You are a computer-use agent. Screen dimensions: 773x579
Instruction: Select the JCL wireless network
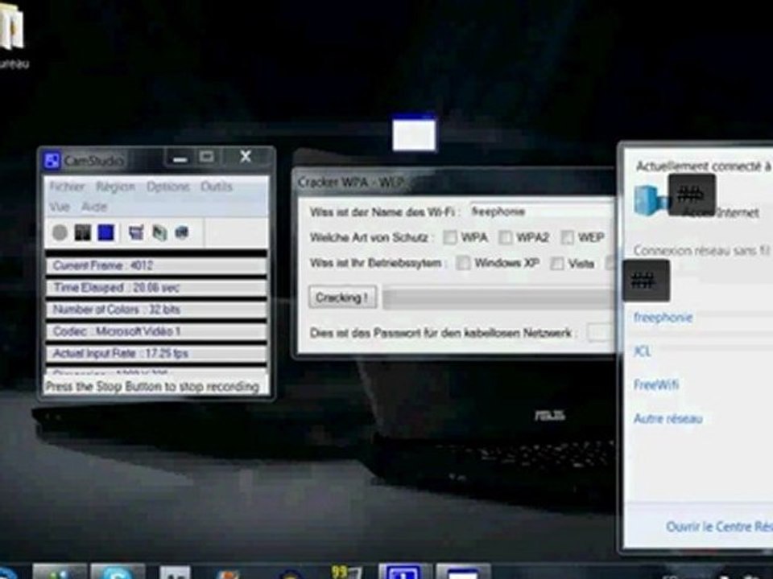(x=642, y=351)
